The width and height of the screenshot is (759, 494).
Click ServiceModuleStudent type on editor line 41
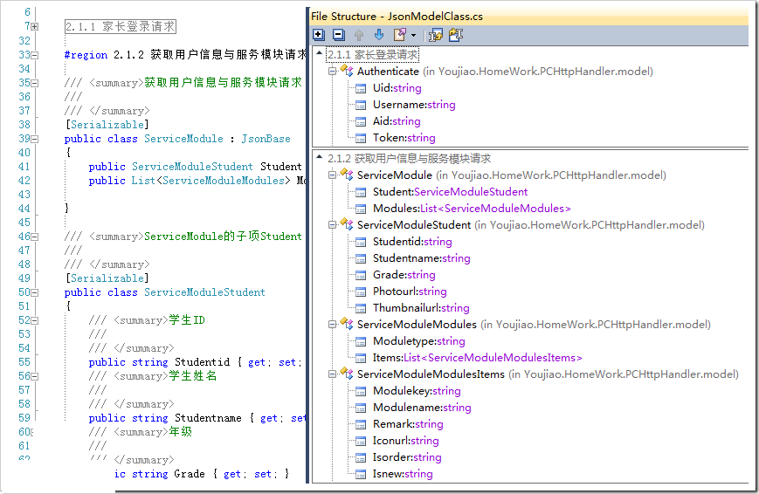(x=192, y=167)
